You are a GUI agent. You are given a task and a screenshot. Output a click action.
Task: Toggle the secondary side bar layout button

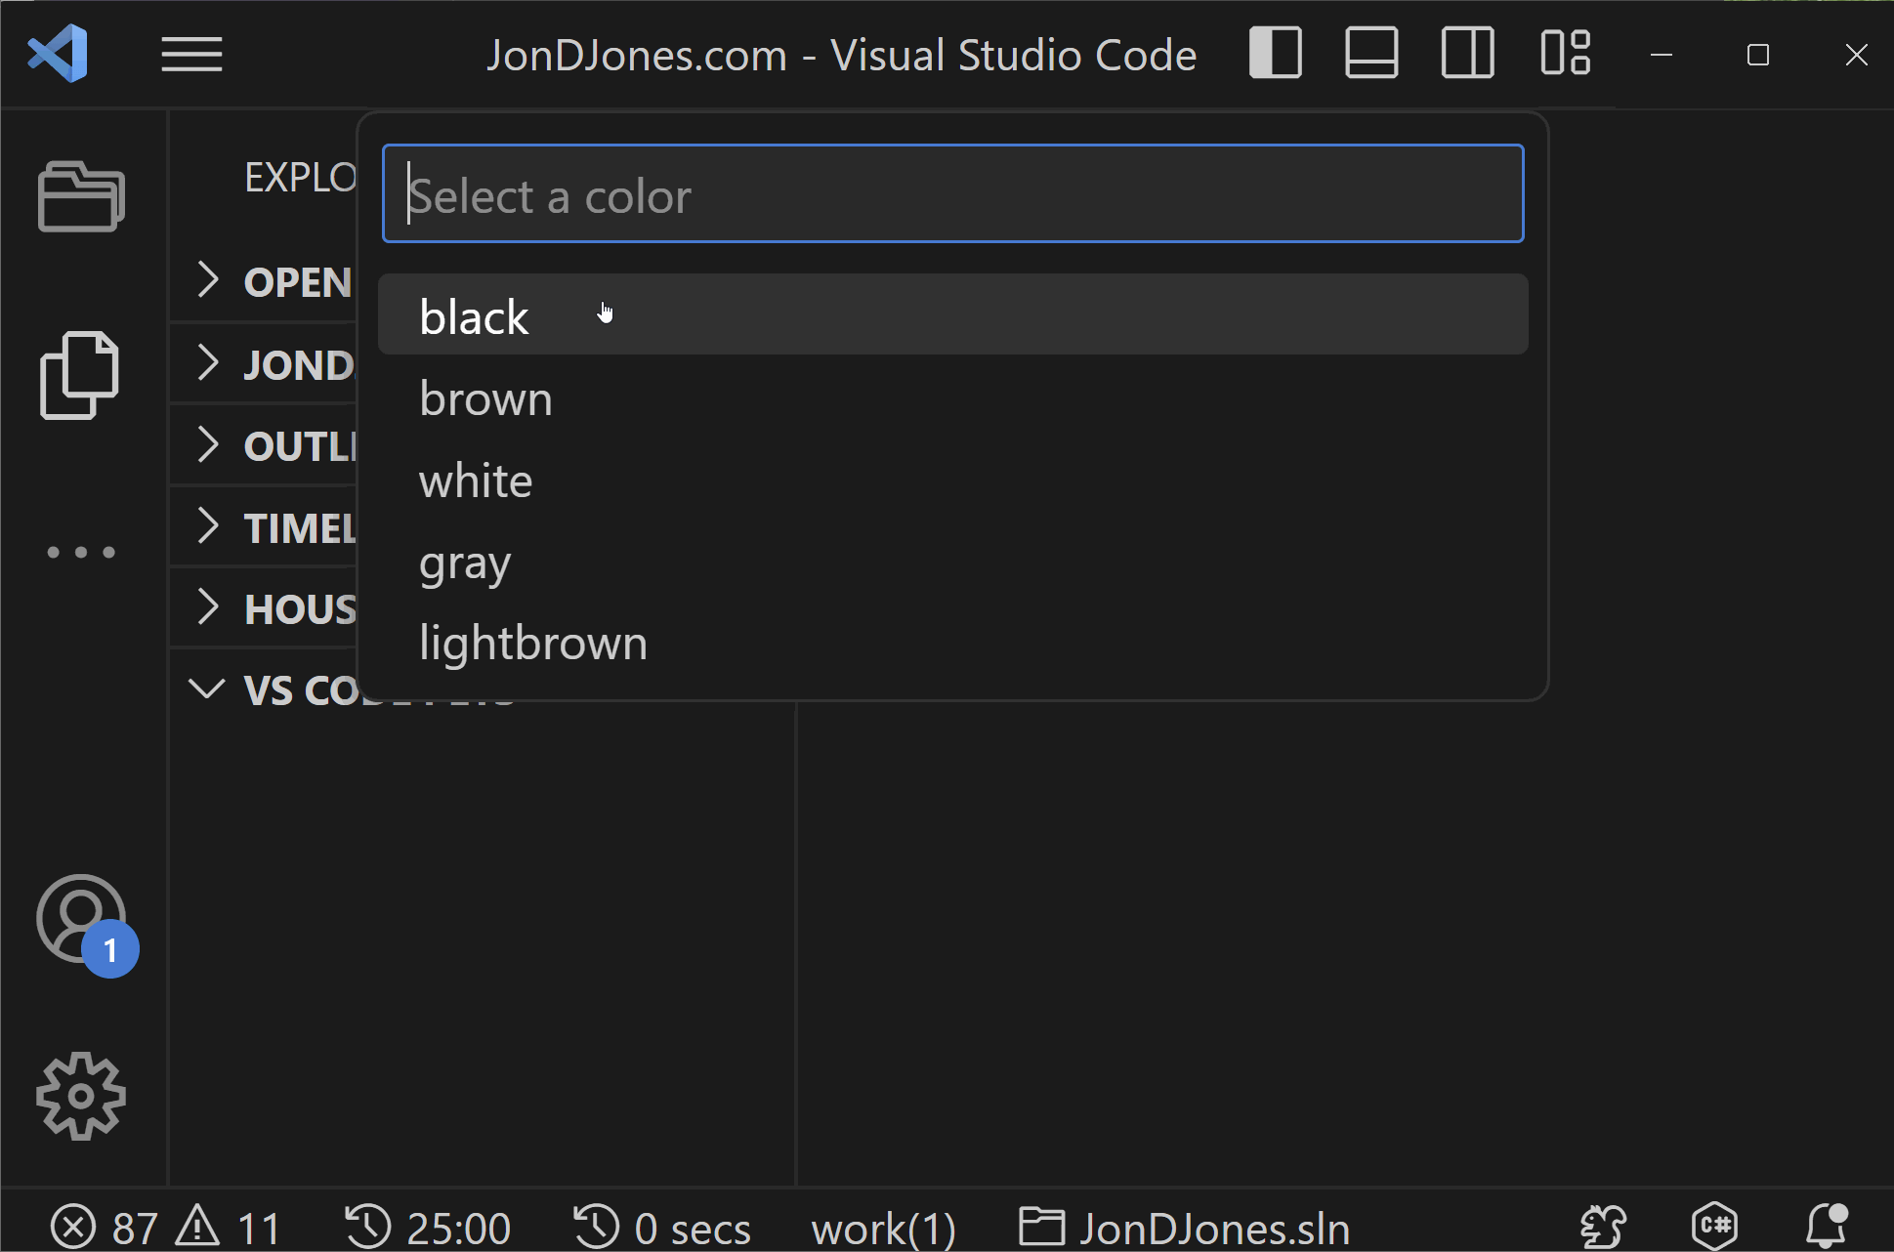(1467, 54)
